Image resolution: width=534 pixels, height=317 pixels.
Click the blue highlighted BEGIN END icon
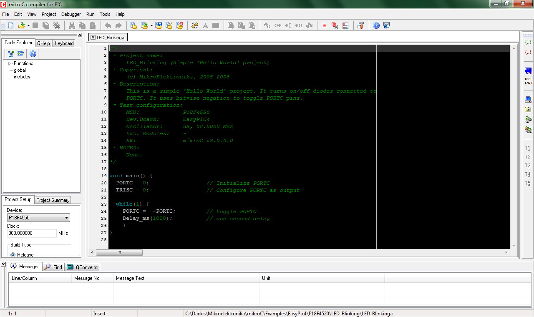tap(528, 70)
